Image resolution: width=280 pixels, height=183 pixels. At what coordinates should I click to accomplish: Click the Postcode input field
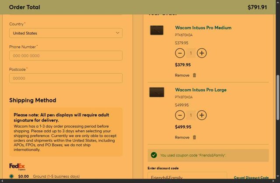66,78
